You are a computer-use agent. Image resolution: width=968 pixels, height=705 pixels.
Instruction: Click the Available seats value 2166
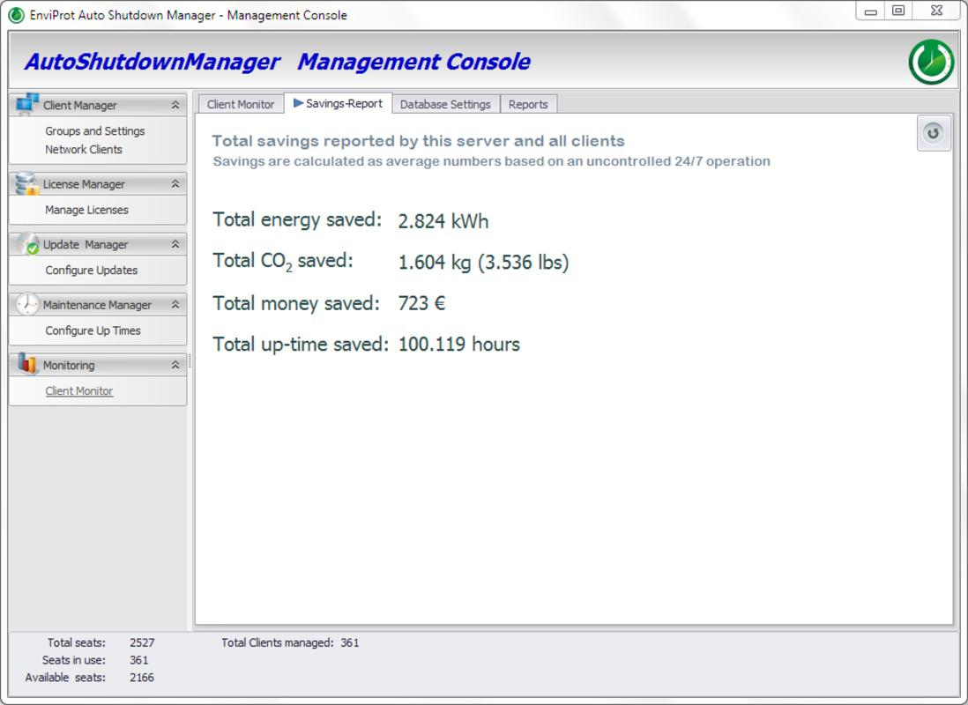[x=141, y=677]
